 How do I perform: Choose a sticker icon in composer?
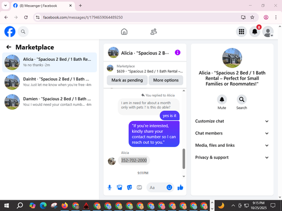(129, 187)
